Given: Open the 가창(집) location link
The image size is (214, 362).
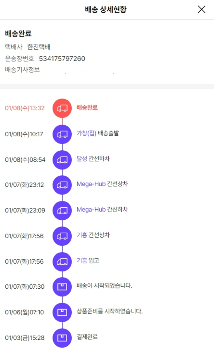Looking at the screenshot, I should 86,133.
